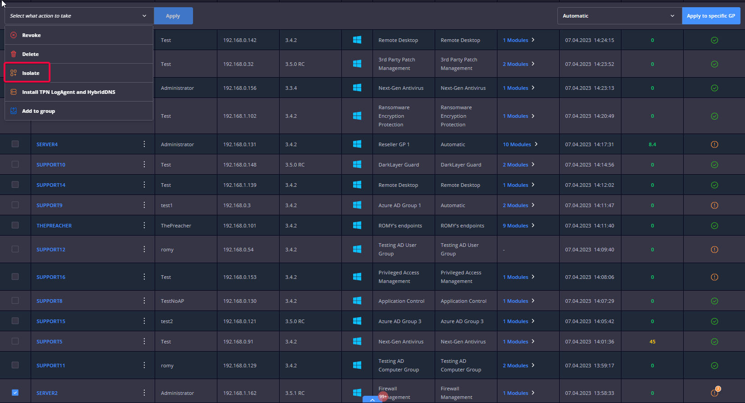This screenshot has width=745, height=403.
Task: Tick the checkbox for SUPPORT14
Action: tap(15, 185)
